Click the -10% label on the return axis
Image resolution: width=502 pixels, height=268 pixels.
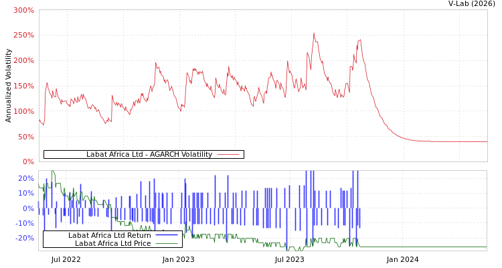pos(25,224)
